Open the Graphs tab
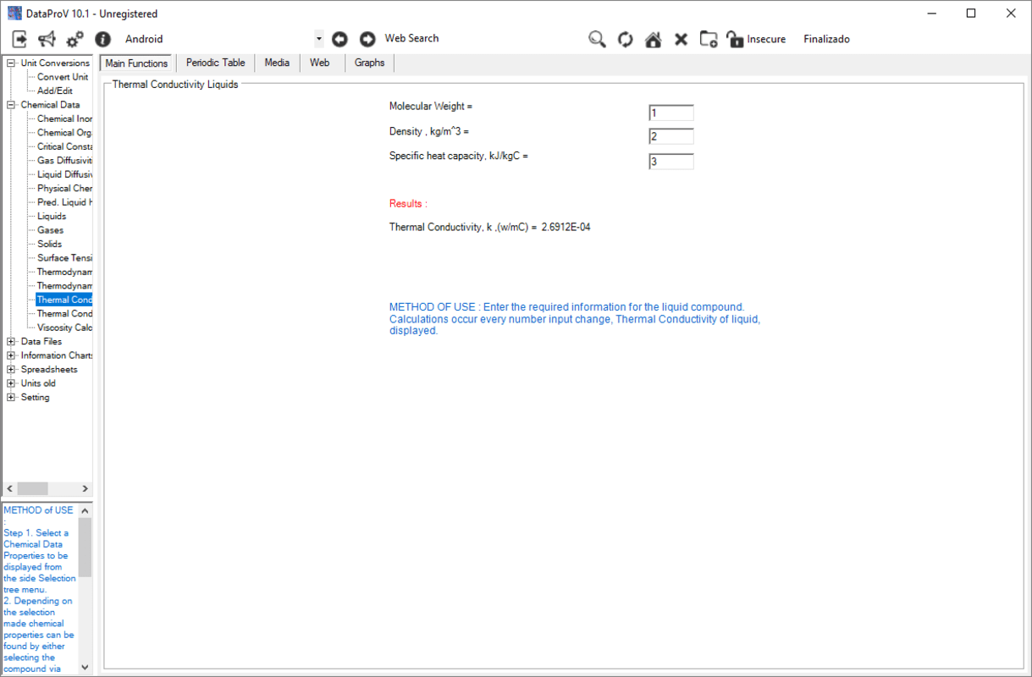 [369, 63]
